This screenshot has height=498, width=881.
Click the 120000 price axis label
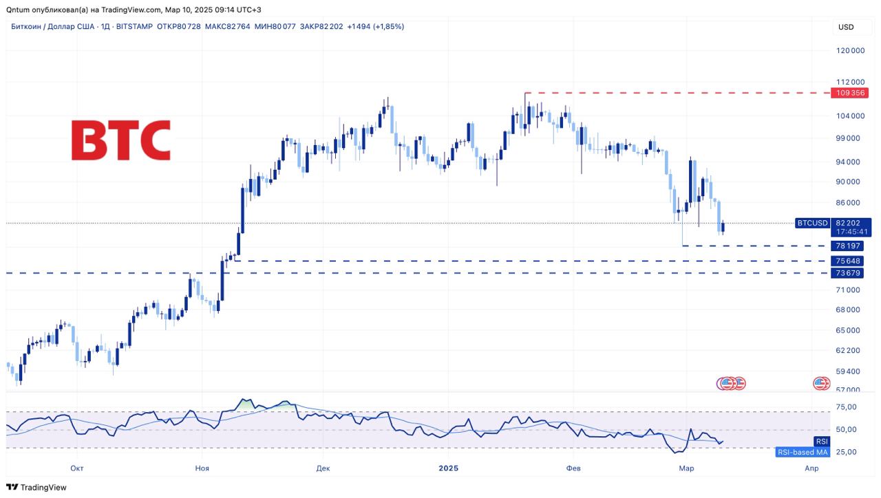click(x=851, y=51)
